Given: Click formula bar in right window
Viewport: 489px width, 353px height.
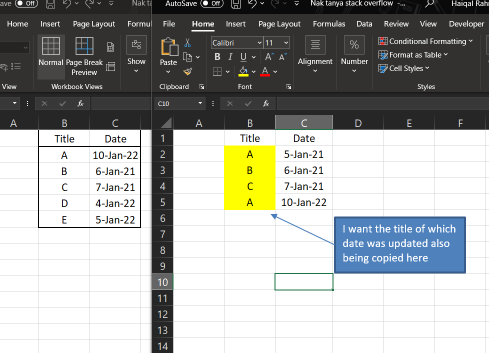Looking at the screenshot, I should click(x=382, y=103).
